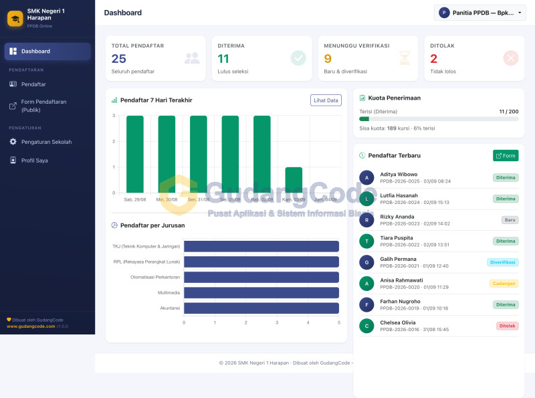535x398 pixels.
Task: Select Profil Saya in the sidebar
Action: [x=47, y=160]
